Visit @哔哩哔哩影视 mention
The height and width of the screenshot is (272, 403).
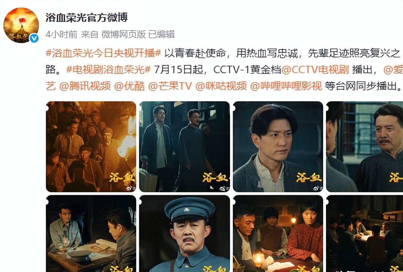(x=286, y=86)
